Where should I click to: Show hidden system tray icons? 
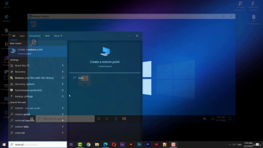tap(230, 144)
